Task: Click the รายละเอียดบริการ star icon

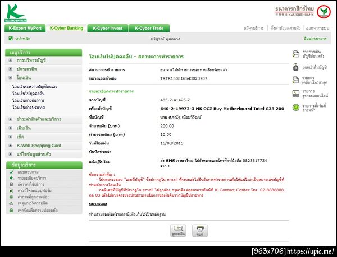Action: tap(12, 178)
